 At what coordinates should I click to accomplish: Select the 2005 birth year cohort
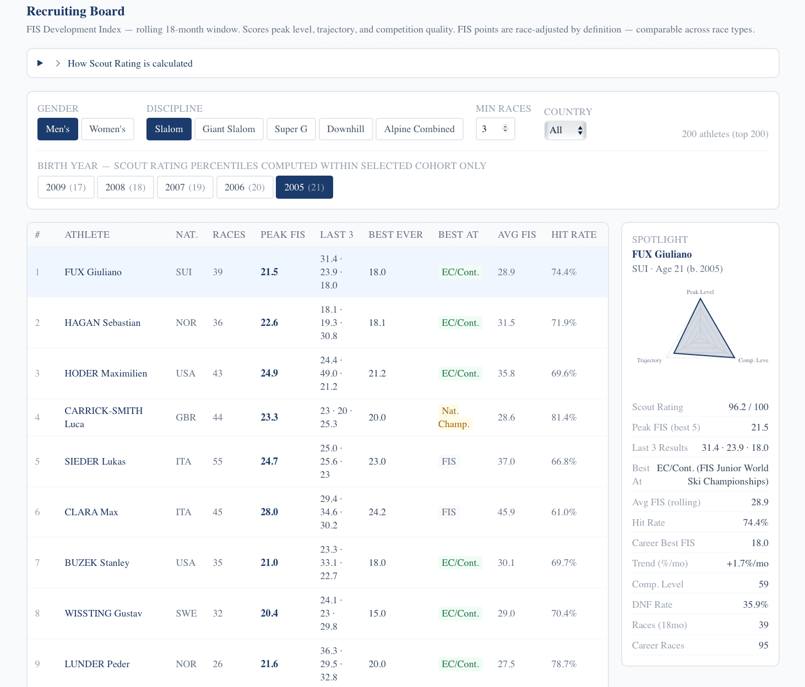click(304, 187)
